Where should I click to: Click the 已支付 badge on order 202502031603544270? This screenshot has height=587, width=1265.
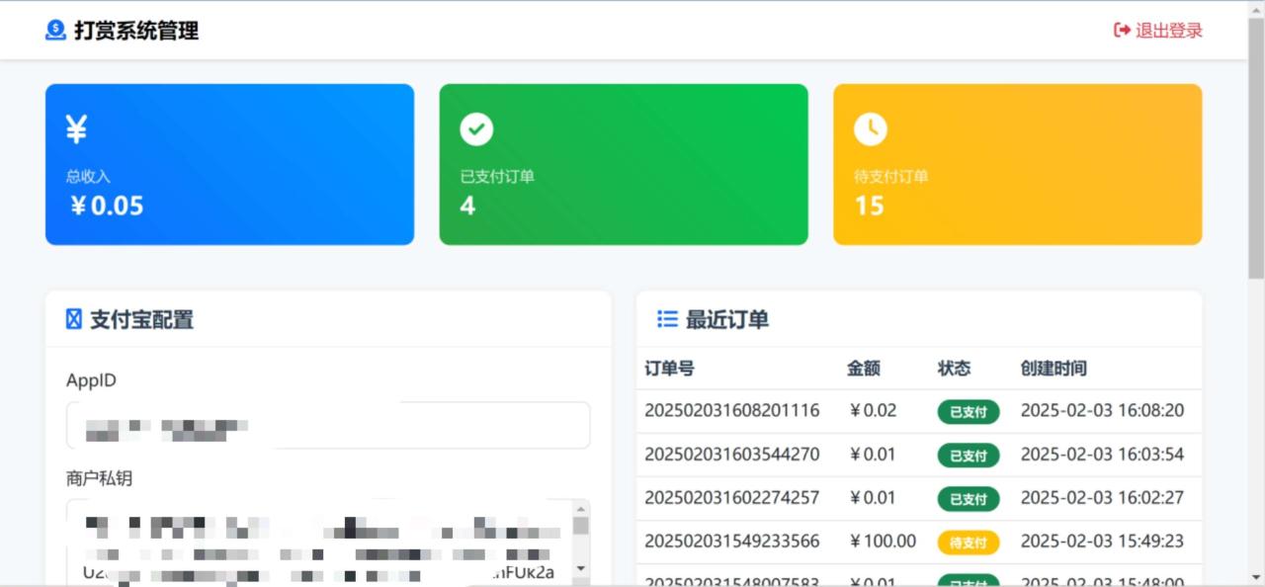point(968,456)
